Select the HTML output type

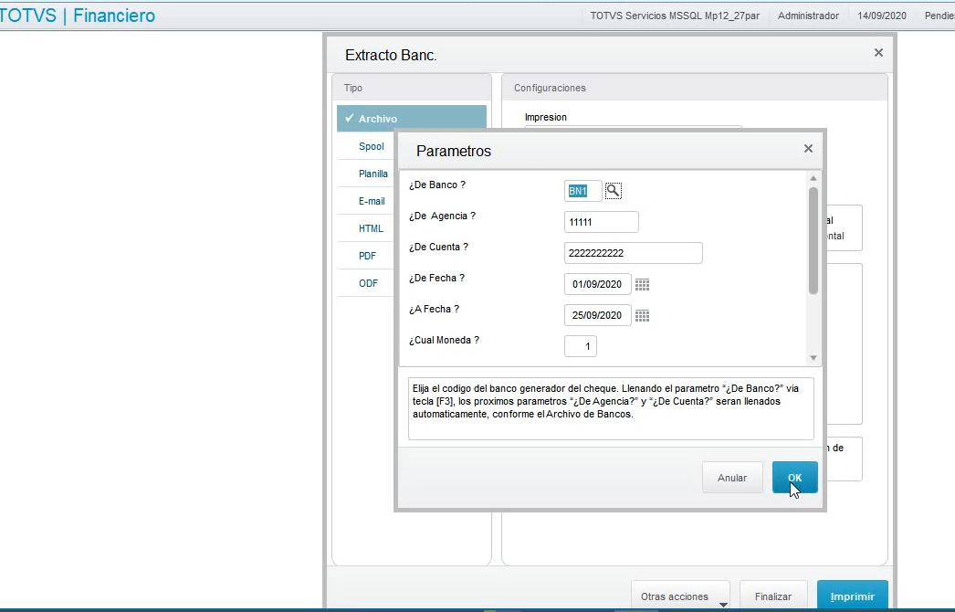(x=371, y=228)
